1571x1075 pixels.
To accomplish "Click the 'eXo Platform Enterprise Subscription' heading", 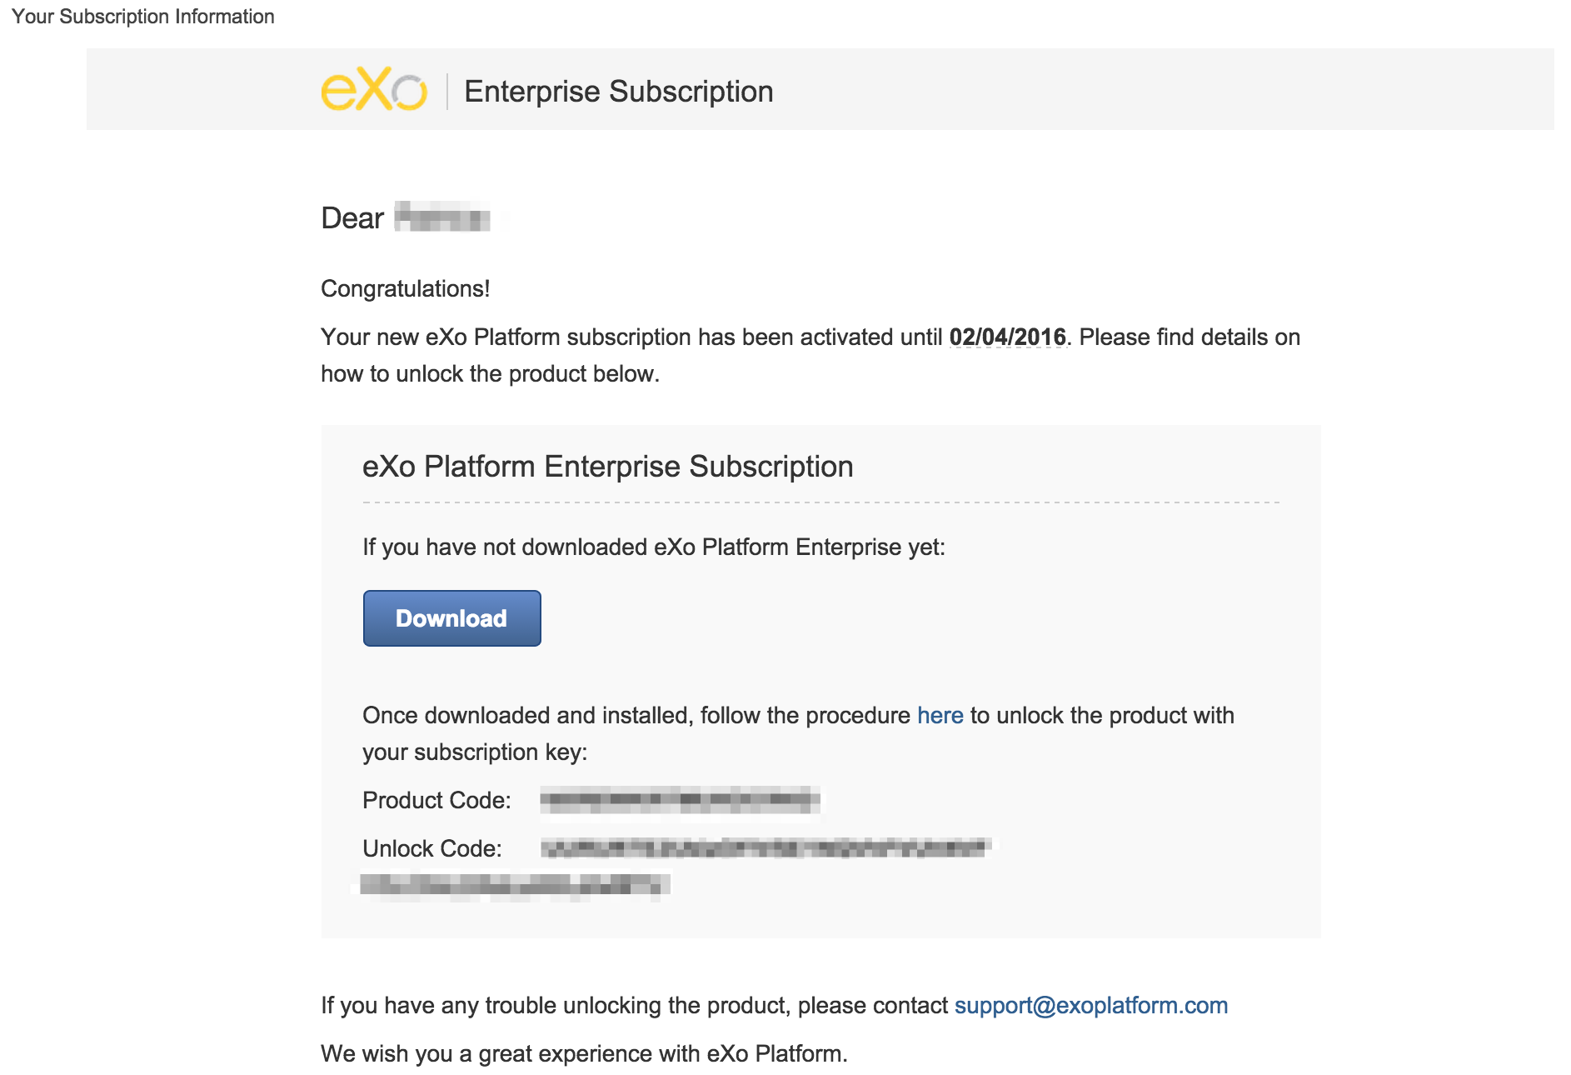I will click(607, 467).
